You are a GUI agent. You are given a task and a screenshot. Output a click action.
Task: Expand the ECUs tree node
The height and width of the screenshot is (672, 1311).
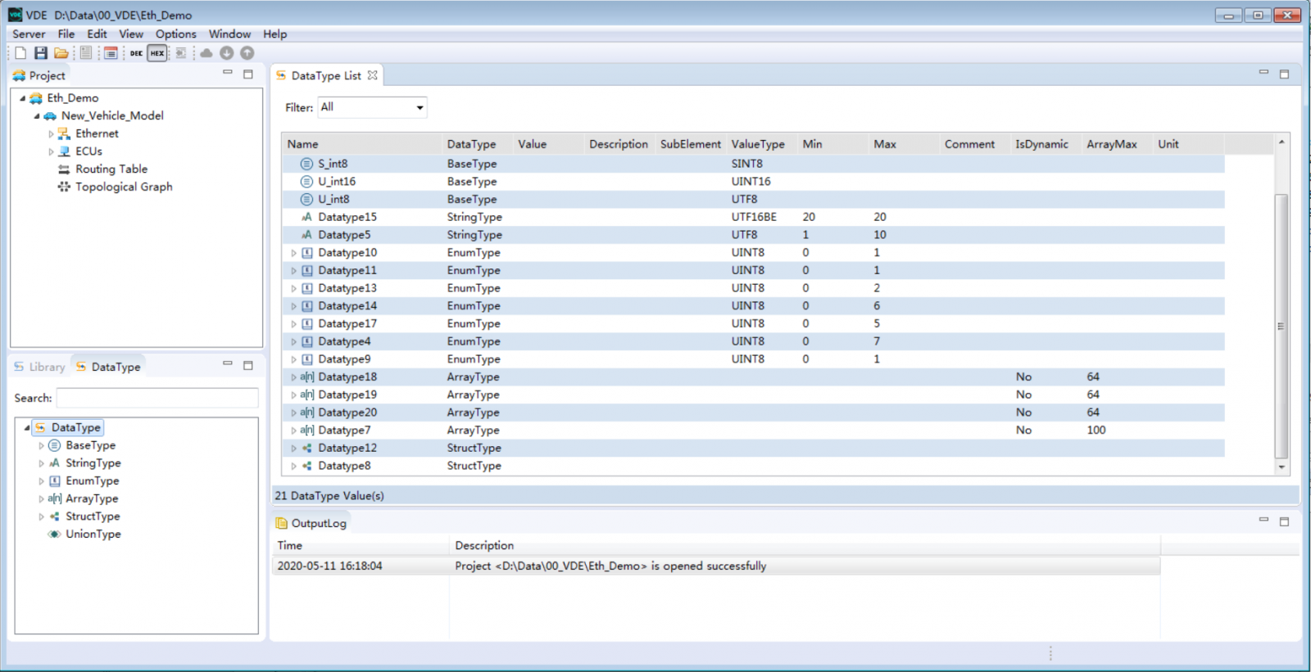pyautogui.click(x=51, y=152)
